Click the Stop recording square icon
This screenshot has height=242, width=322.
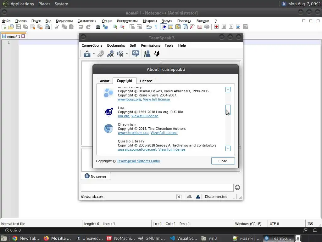pos(224,27)
